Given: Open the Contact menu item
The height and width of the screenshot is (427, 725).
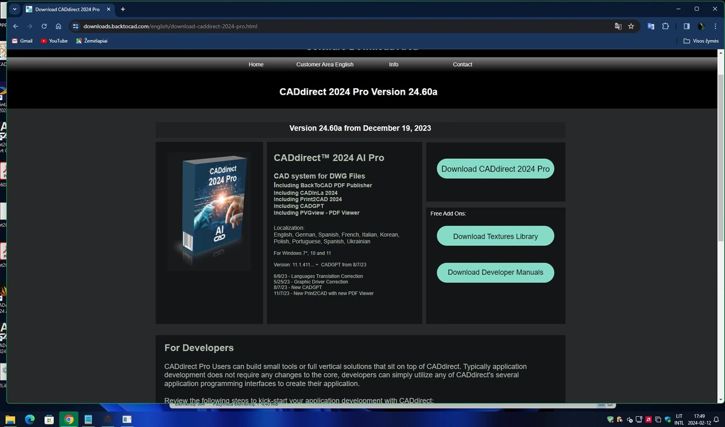Looking at the screenshot, I should coord(463,65).
